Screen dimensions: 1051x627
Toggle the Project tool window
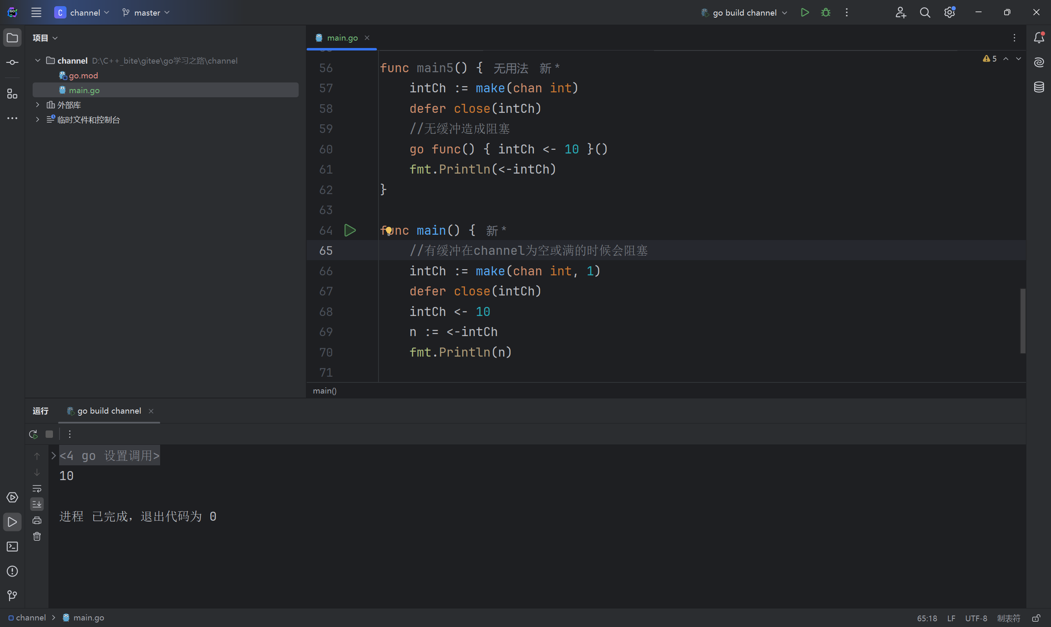pyautogui.click(x=12, y=38)
